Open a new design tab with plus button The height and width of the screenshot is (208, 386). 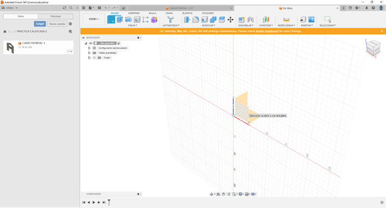pos(343,8)
